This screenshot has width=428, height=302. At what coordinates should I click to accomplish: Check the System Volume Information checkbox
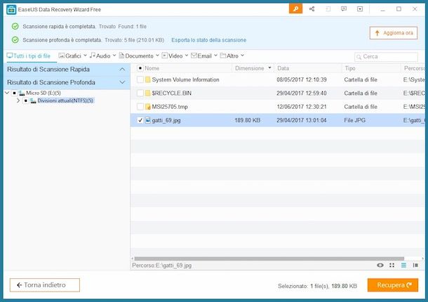(140, 79)
